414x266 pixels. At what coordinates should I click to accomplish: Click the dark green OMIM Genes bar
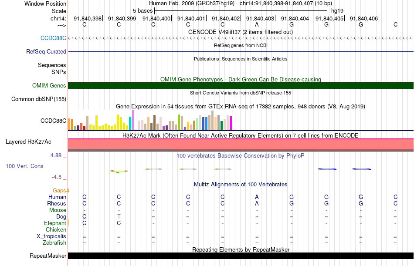pyautogui.click(x=241, y=85)
